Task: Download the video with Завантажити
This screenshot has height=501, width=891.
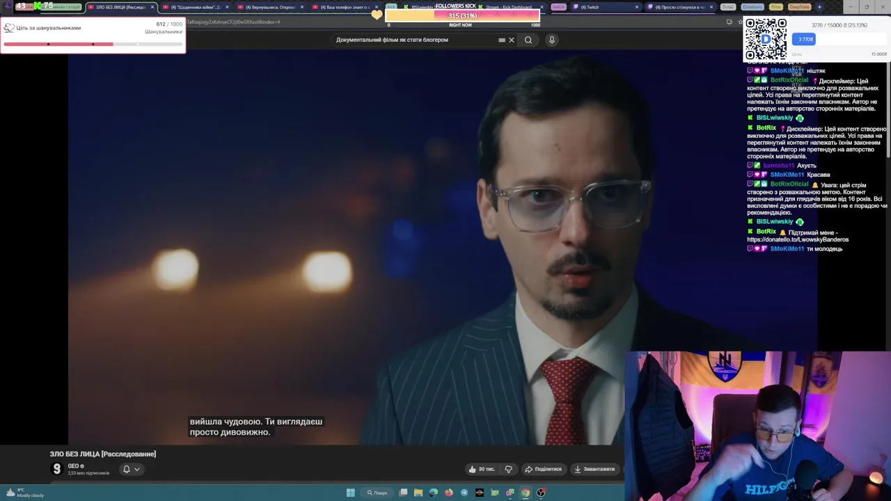Action: (594, 469)
